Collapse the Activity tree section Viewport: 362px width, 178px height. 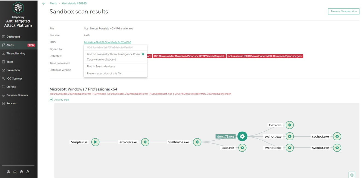tap(51, 100)
